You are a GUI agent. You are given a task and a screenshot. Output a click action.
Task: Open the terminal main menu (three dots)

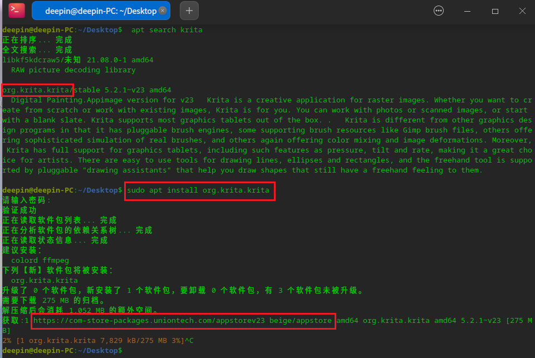(x=439, y=11)
